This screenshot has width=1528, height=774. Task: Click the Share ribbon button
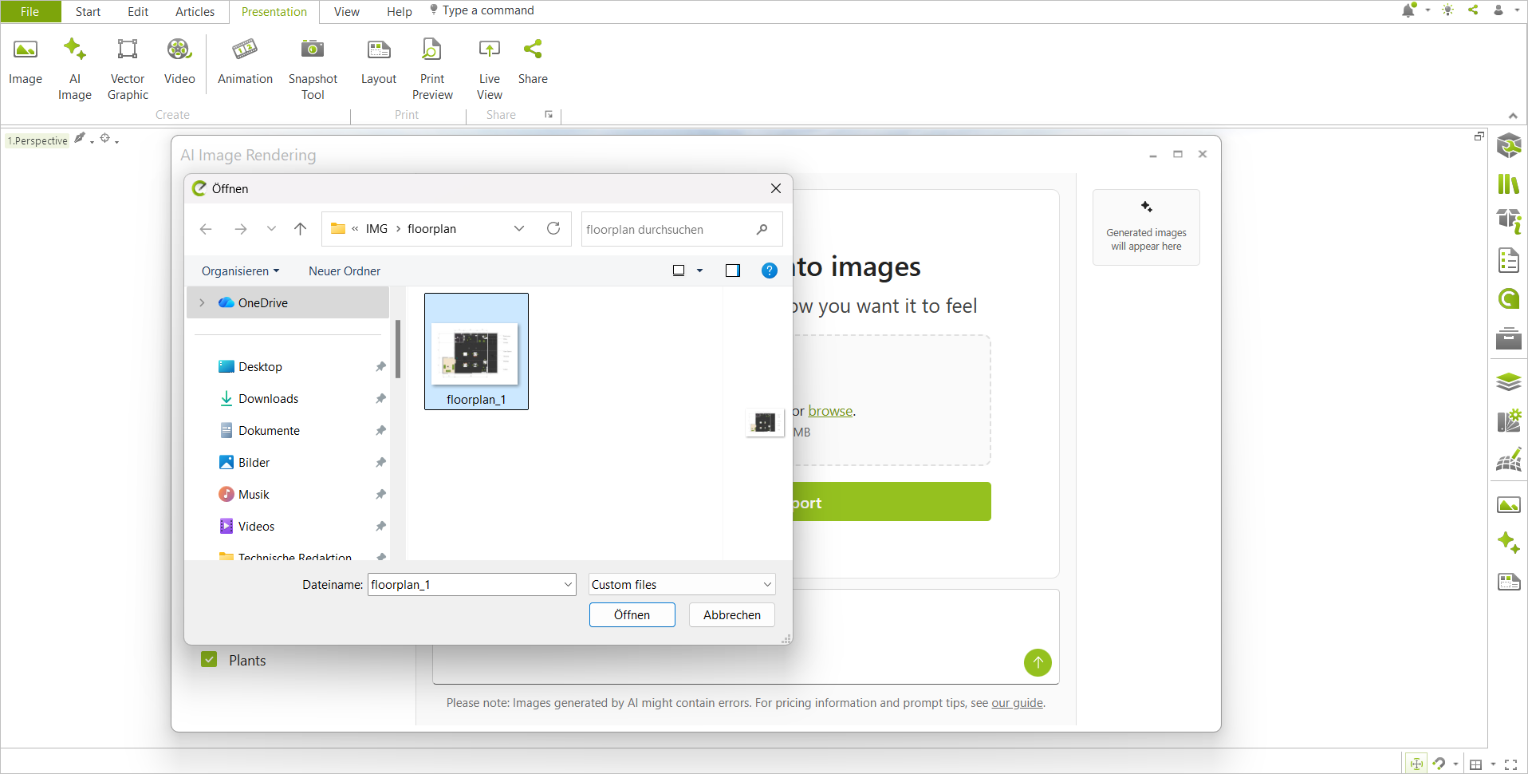[533, 62]
